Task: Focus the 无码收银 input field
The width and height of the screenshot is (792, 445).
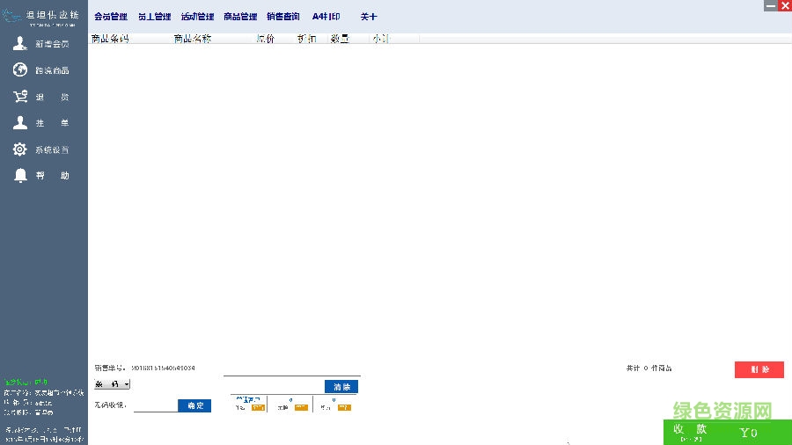Action: 155,405
